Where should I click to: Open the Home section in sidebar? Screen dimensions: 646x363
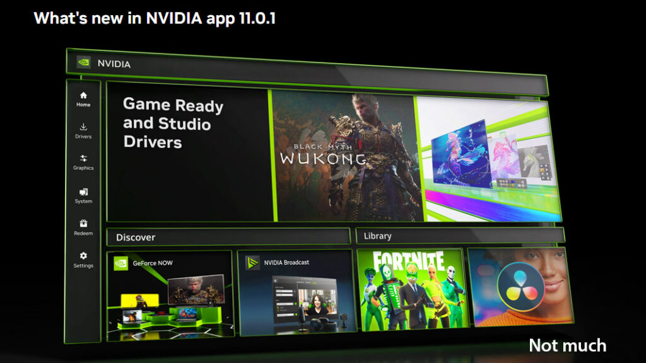[x=83, y=99]
